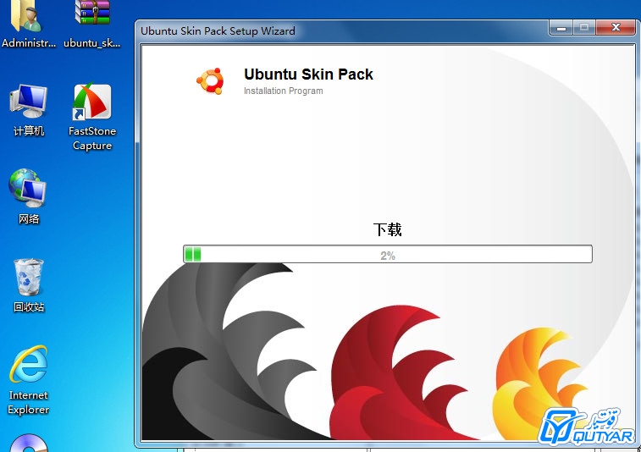Open the 计算机 desktop icon

coord(28,109)
